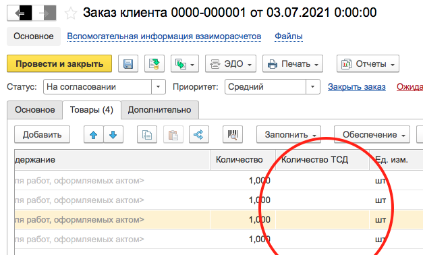Click the Количество column header
423x255 pixels.
(x=243, y=160)
